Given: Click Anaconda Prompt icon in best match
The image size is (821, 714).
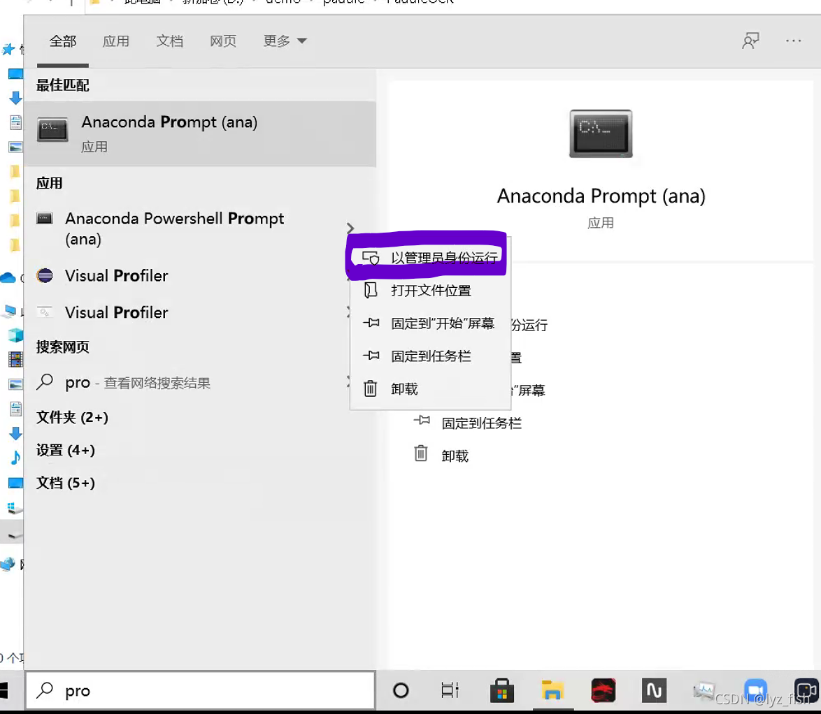Looking at the screenshot, I should point(52,130).
